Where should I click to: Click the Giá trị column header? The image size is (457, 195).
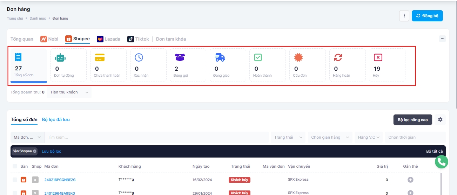[382, 166]
